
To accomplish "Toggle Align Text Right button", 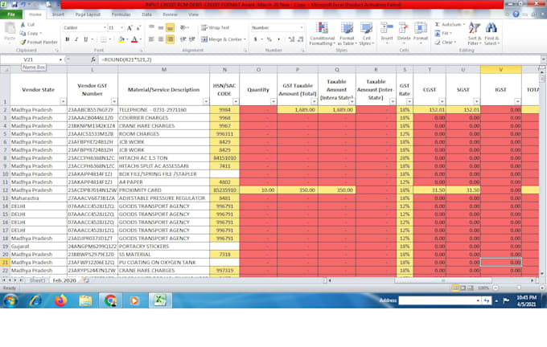I will [171, 39].
